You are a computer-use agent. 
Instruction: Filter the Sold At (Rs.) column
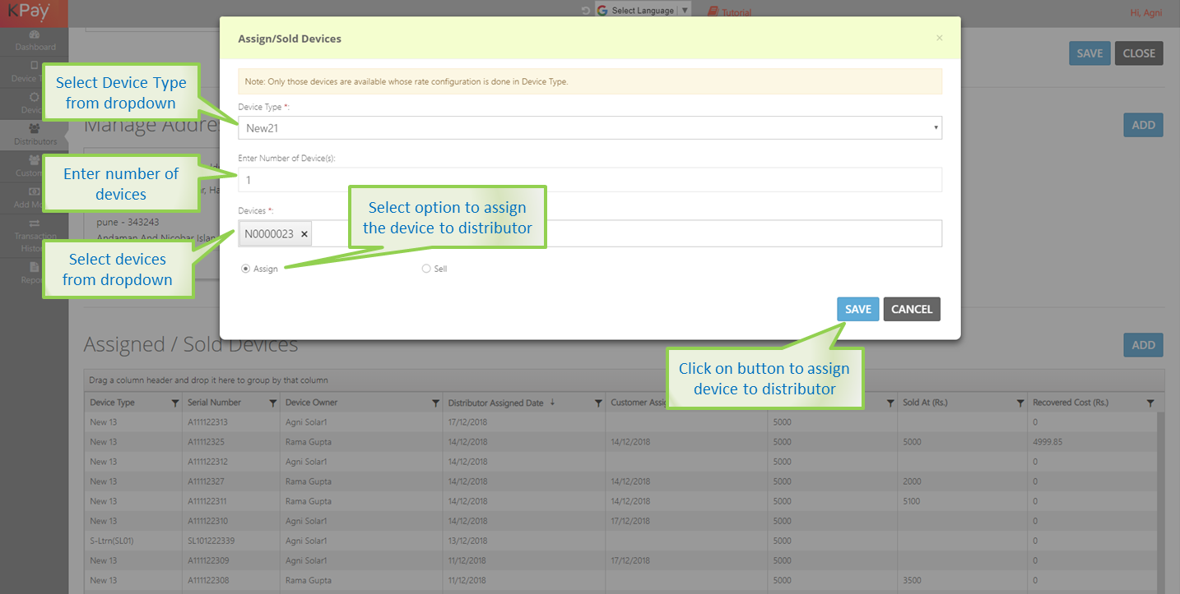pyautogui.click(x=1020, y=403)
